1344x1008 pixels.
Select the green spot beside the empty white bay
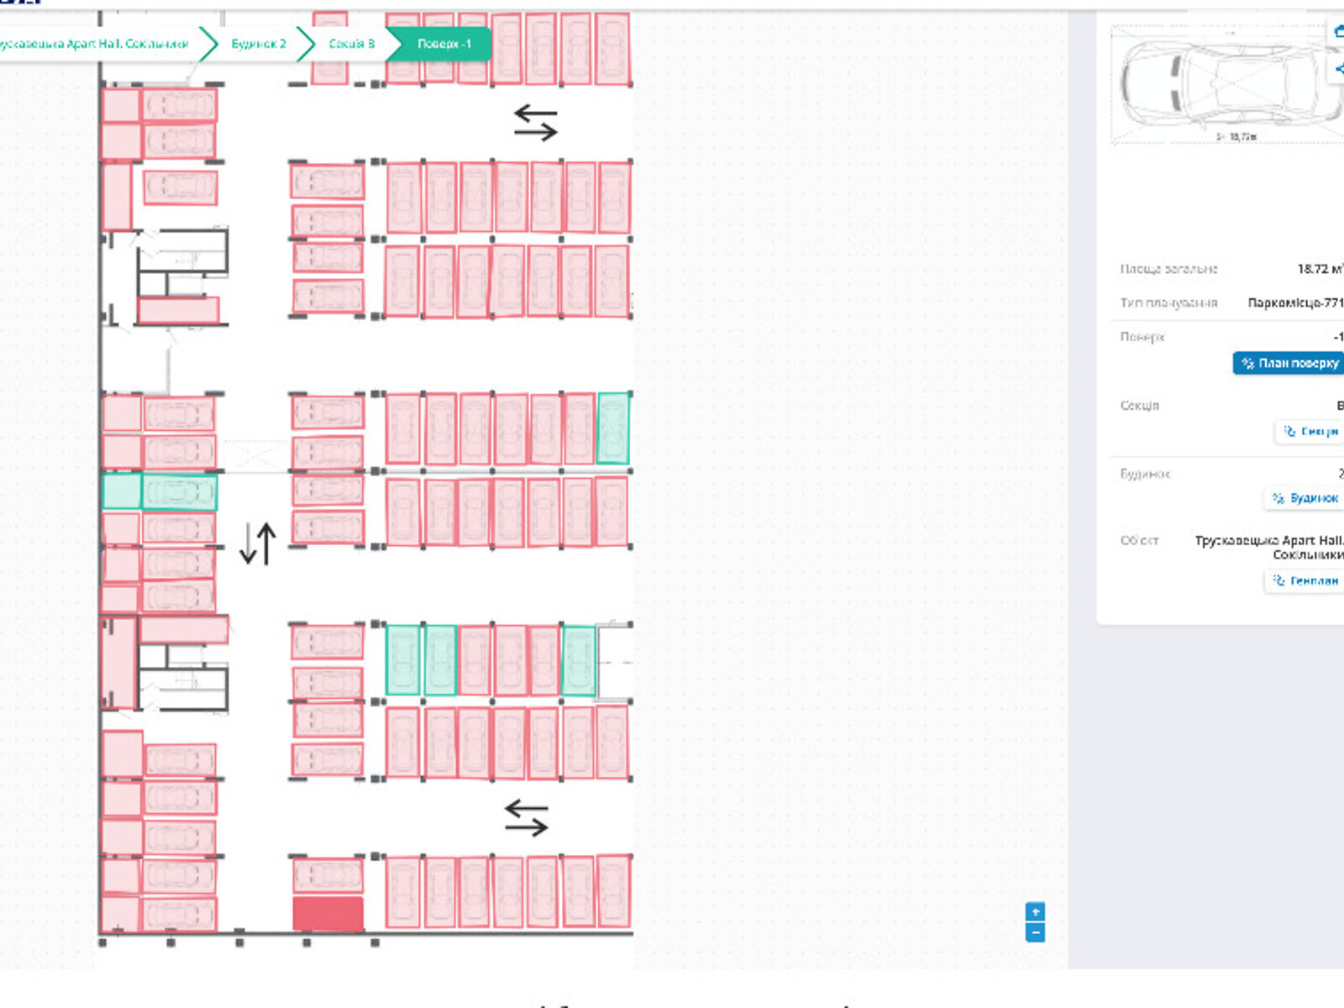click(578, 660)
